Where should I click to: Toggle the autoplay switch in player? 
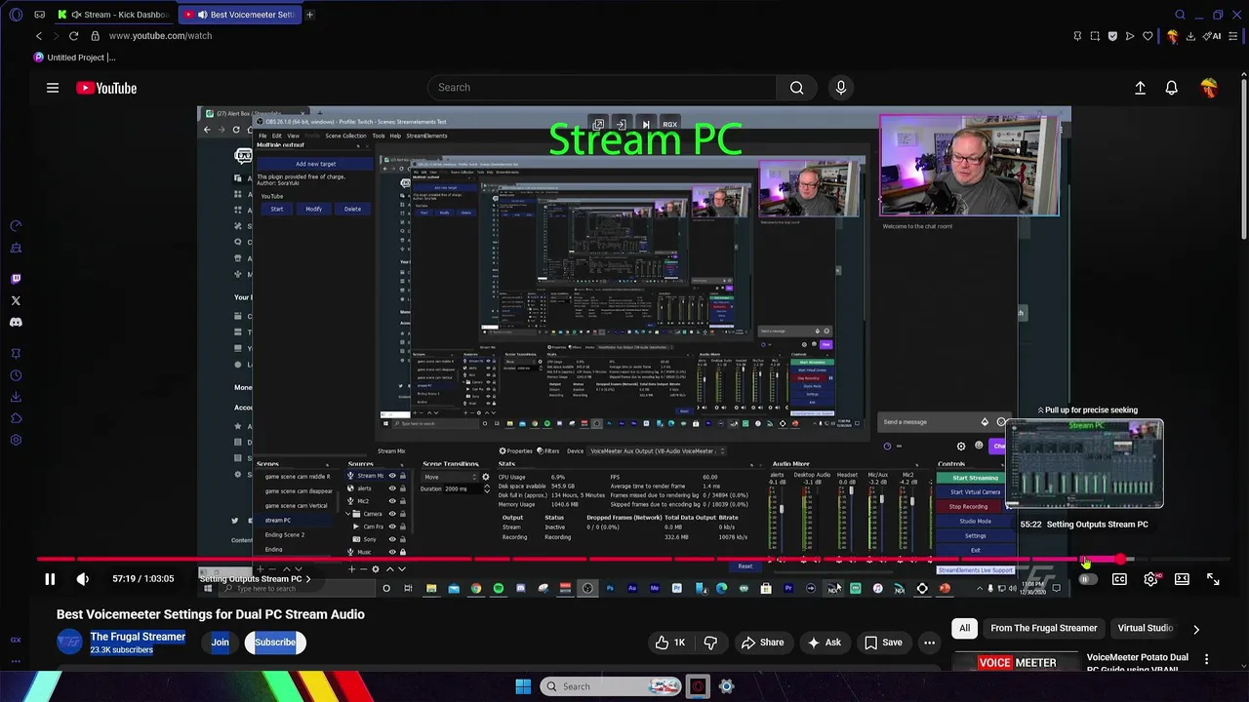pyautogui.click(x=1087, y=579)
